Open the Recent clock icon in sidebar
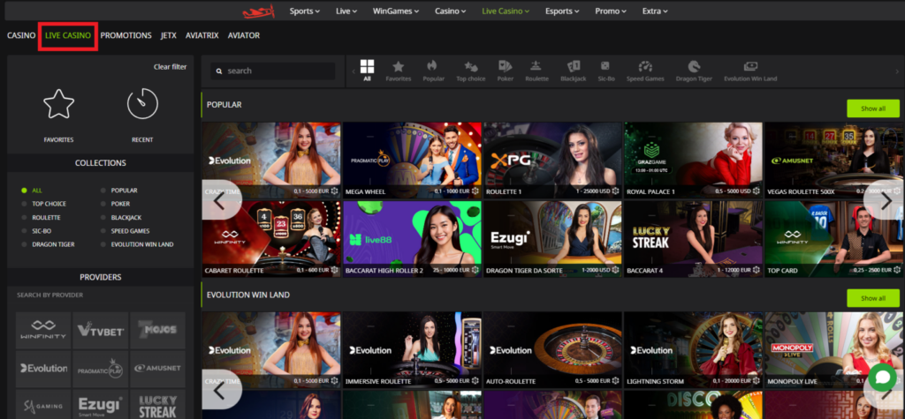 tap(142, 104)
